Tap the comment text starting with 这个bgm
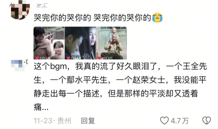218x129 pixels. point(120,87)
